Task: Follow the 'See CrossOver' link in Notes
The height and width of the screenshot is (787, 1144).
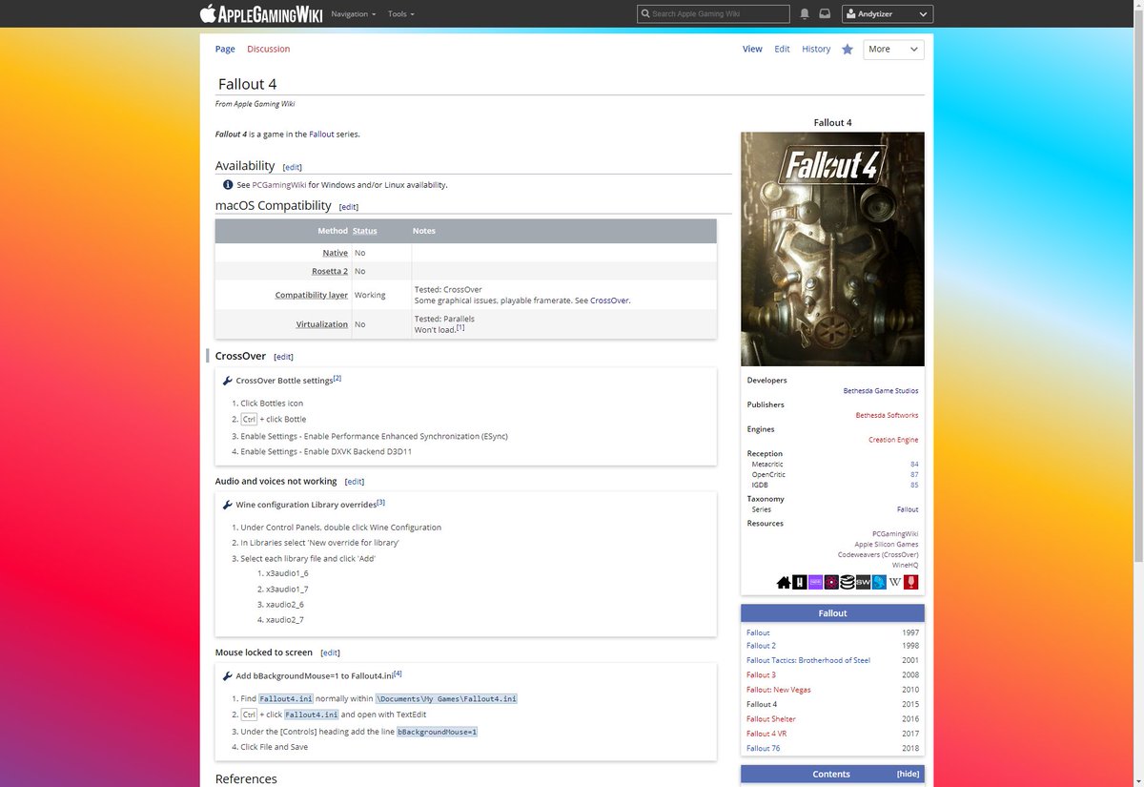Action: [x=609, y=300]
